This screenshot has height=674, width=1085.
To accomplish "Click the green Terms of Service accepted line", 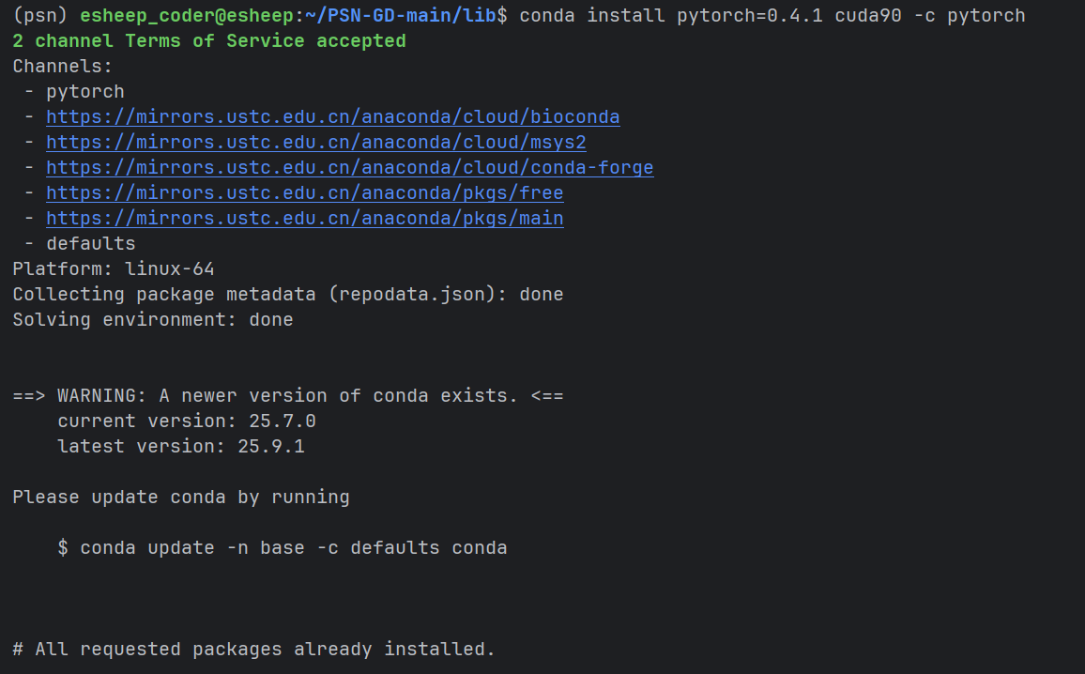I will [x=208, y=41].
